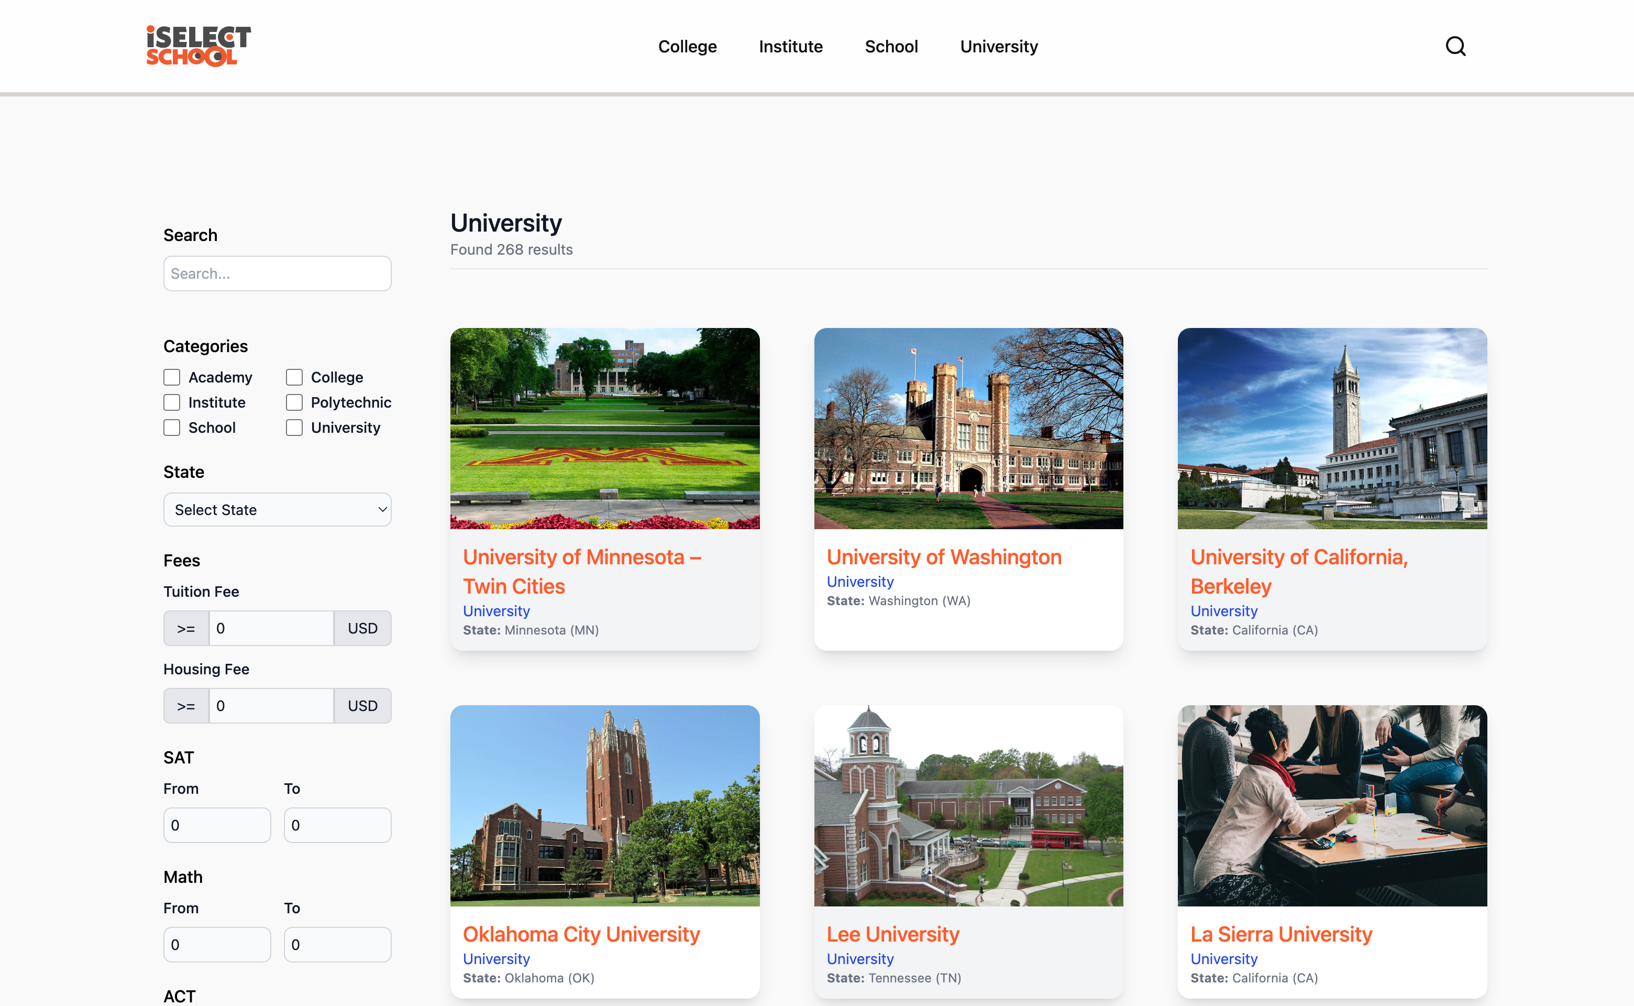Viewport: 1634px width, 1006px height.
Task: Tick the Institute category checkbox
Action: [x=172, y=402]
